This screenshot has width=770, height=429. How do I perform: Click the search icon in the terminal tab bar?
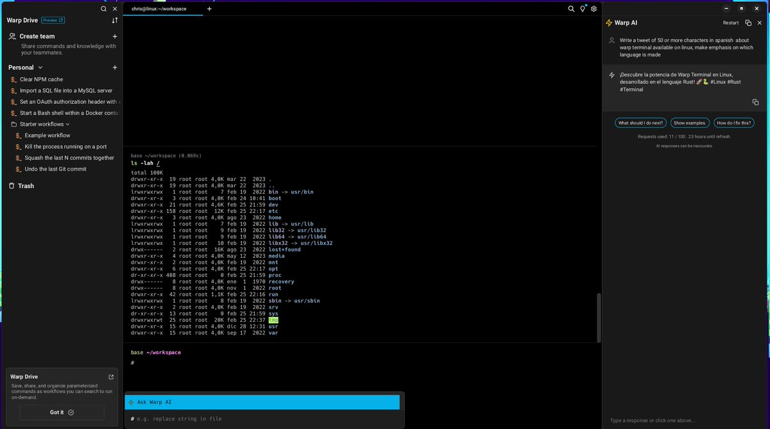570,9
